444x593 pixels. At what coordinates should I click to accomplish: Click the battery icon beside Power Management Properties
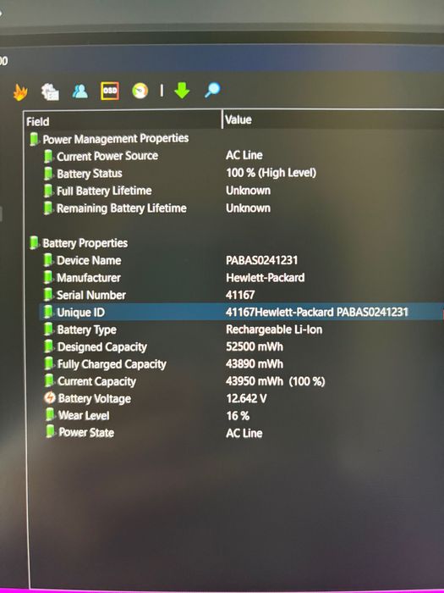tap(34, 139)
